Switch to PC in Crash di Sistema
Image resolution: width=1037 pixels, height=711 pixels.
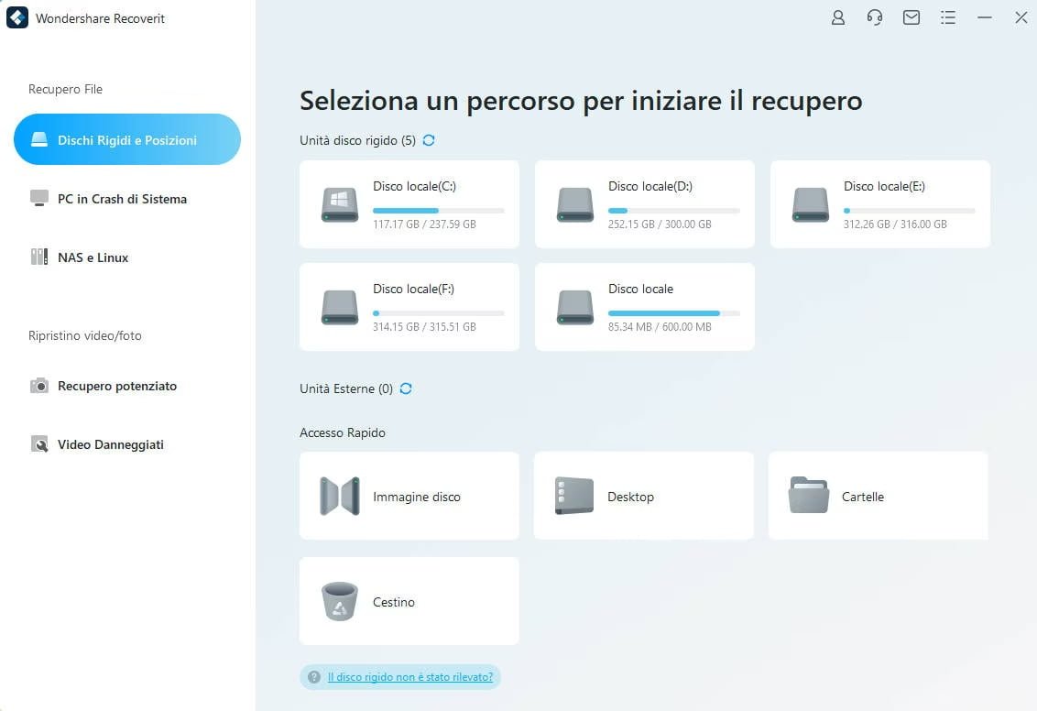[x=122, y=199]
